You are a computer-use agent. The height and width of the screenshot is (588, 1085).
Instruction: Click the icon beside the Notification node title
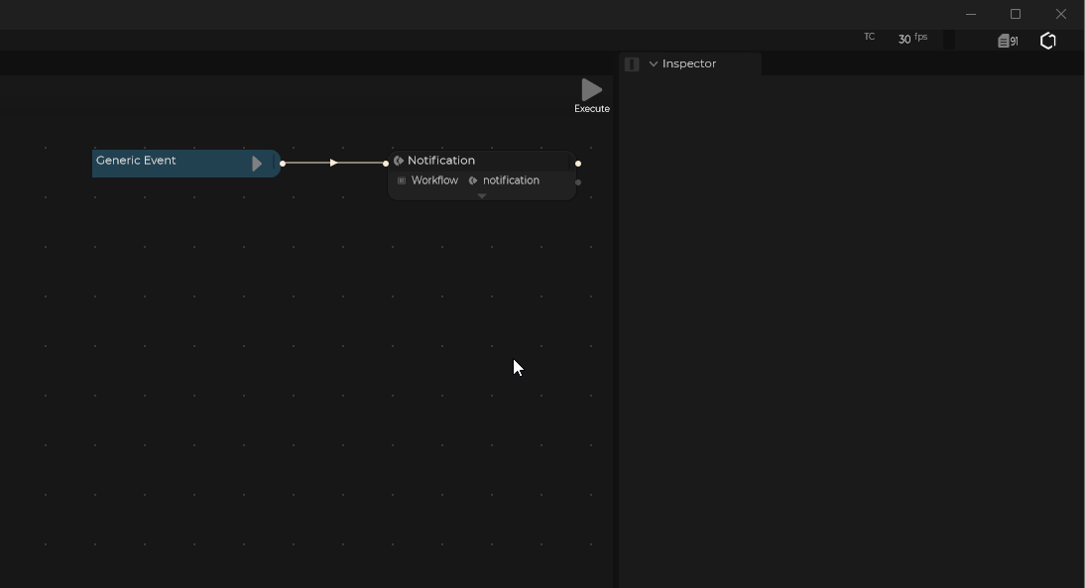point(399,161)
